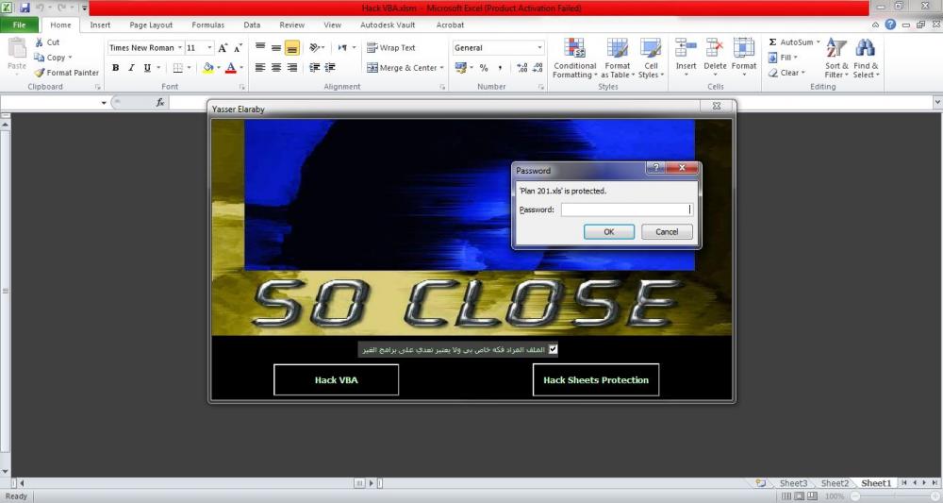Click the Format cells icon

744,47
